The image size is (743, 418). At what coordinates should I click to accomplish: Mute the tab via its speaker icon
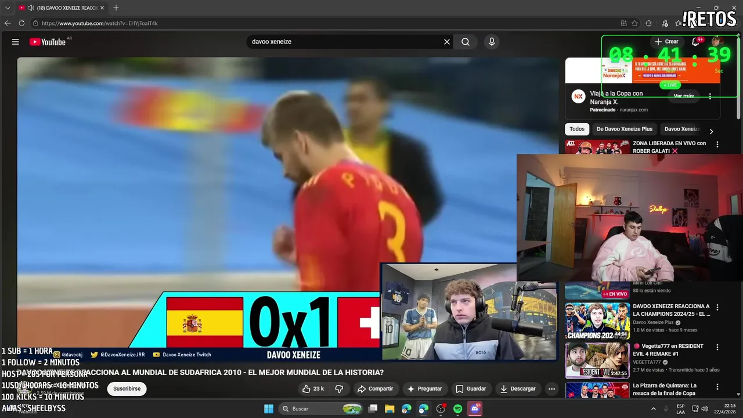pyautogui.click(x=31, y=8)
